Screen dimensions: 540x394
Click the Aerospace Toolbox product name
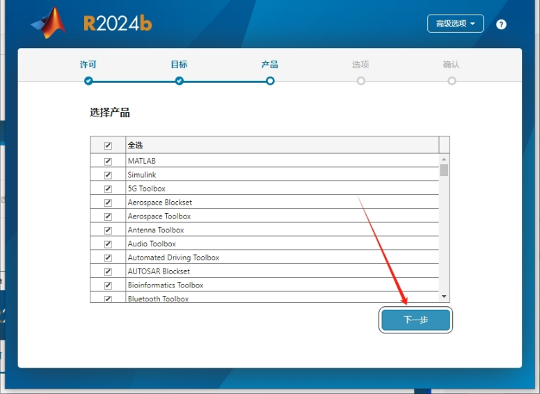(159, 216)
